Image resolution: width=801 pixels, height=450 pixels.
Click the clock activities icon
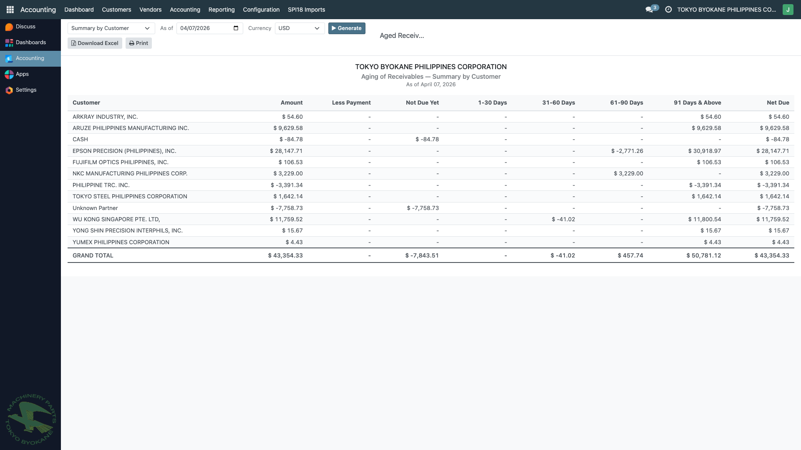click(668, 9)
